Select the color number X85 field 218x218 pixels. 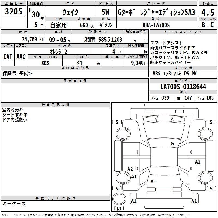coord(45,63)
